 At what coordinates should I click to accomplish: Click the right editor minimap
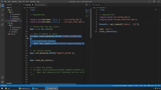(157, 10)
